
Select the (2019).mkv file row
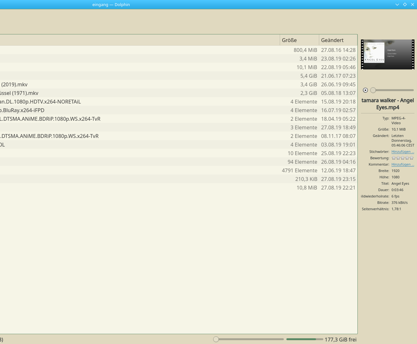(14, 84)
